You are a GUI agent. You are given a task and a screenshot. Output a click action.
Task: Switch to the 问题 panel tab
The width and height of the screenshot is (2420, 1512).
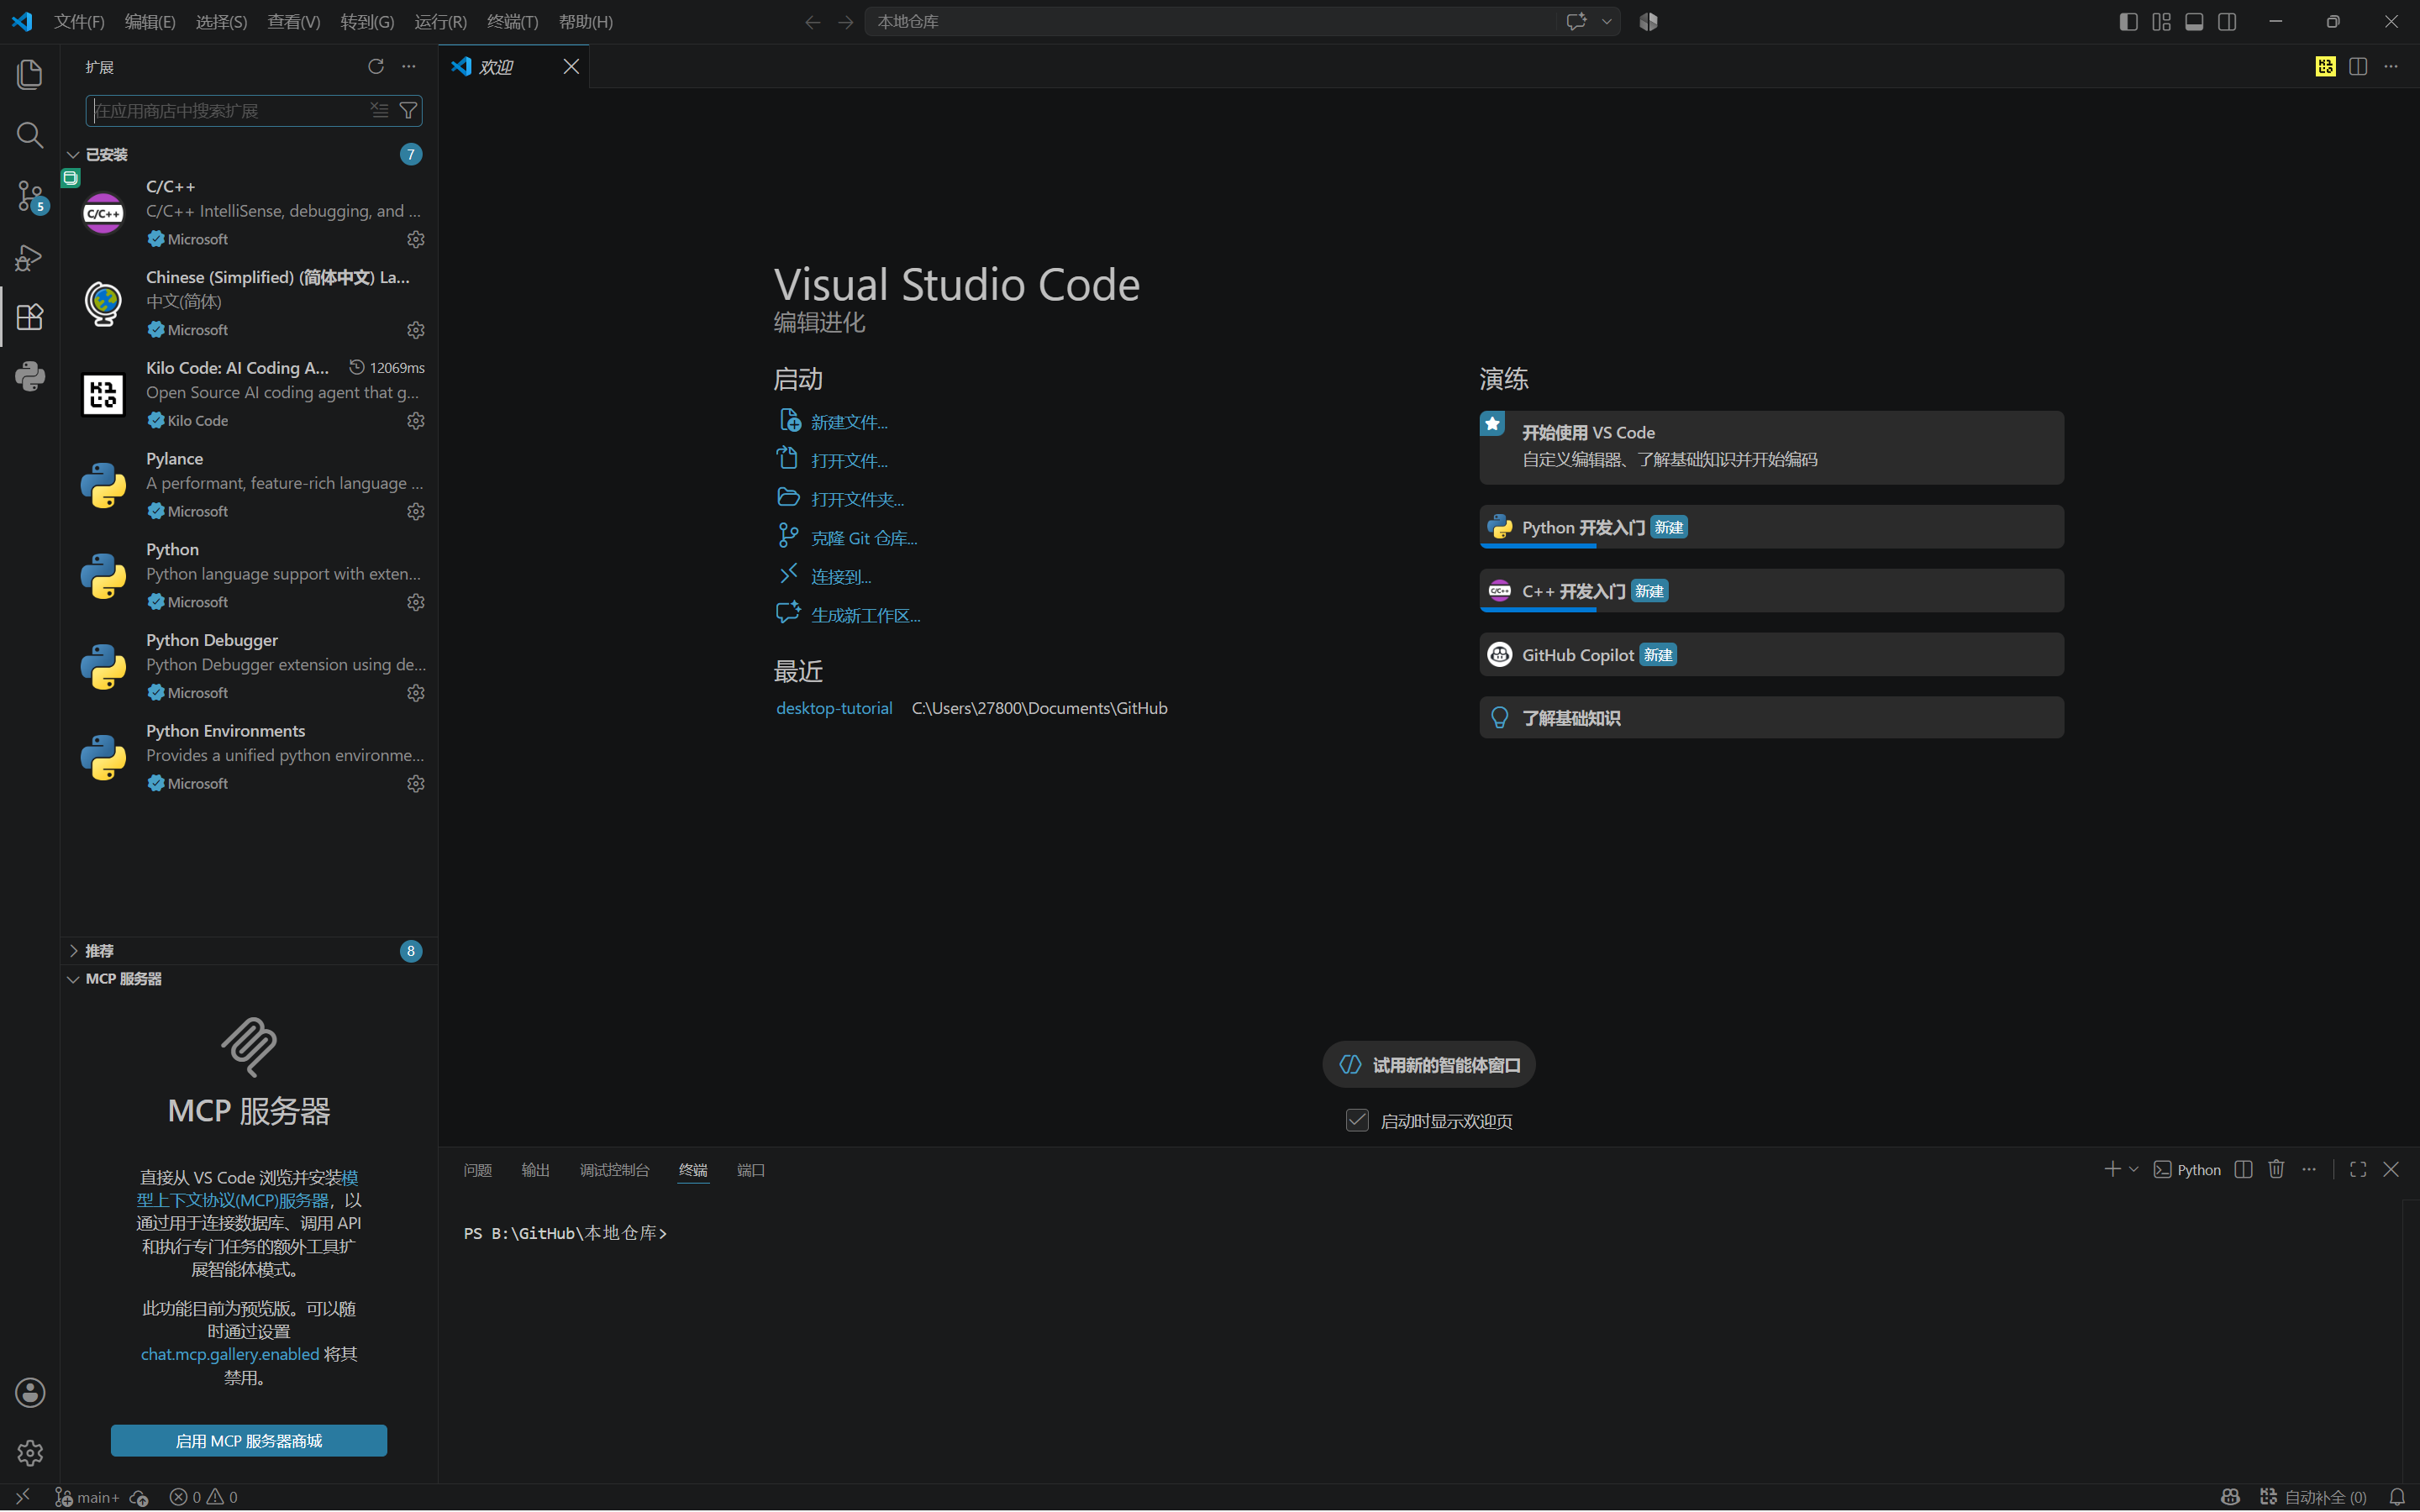coord(478,1170)
